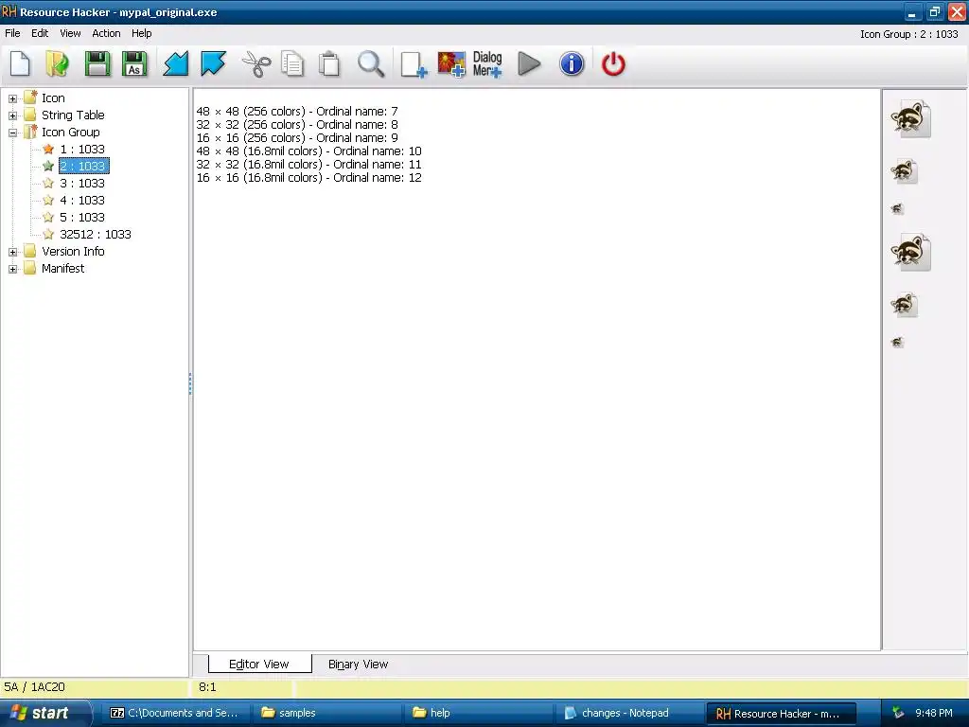Click the blue flag export icon
The image size is (969, 727).
pyautogui.click(x=213, y=63)
